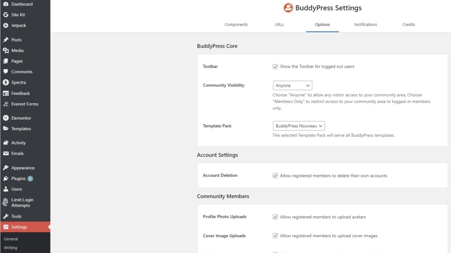Expand the Template Pack dropdown
Image resolution: width=451 pixels, height=253 pixels.
pyautogui.click(x=298, y=126)
